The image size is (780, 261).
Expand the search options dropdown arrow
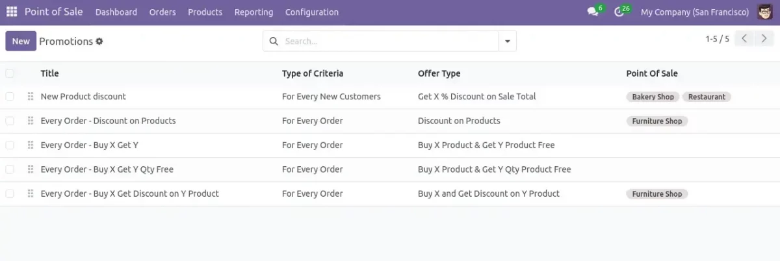(x=507, y=42)
